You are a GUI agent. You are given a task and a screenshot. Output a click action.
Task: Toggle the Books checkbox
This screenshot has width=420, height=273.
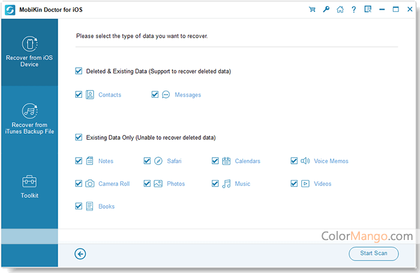[79, 206]
